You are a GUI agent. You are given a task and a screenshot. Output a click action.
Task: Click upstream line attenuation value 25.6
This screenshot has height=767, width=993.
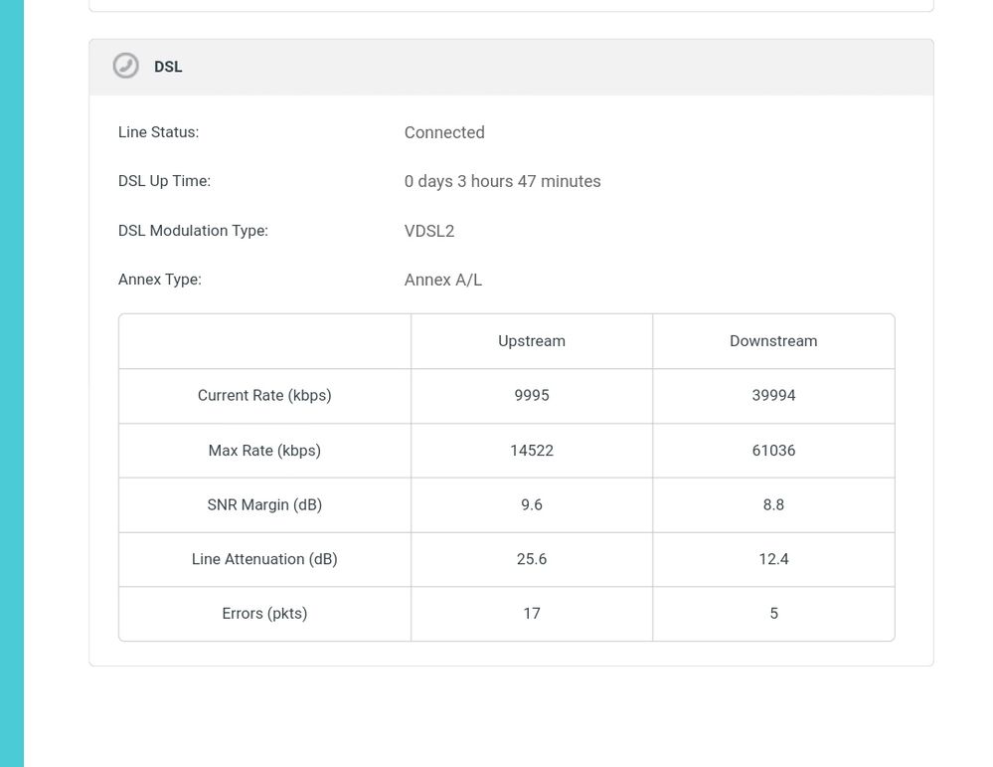pyautogui.click(x=532, y=559)
